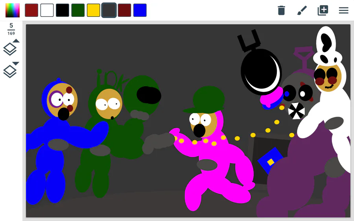Screen dimensions: 354x221
Task: Select the dark red color swatch
Action: pyautogui.click(x=31, y=10)
